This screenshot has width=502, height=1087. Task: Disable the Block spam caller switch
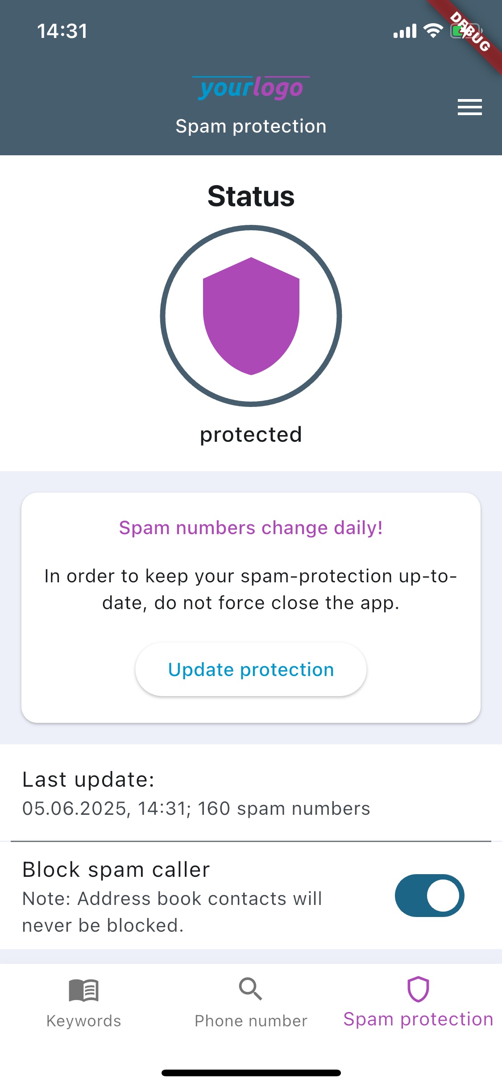click(x=429, y=896)
